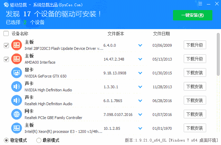
Task: Click the green 一键安装(R) button
Action: pyautogui.click(x=193, y=15)
